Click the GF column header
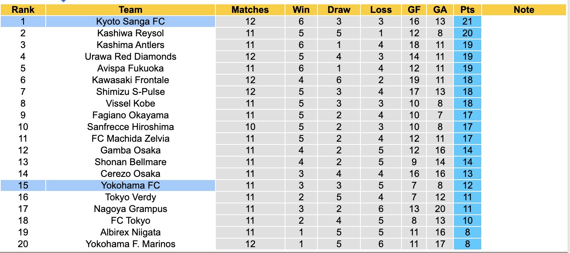The width and height of the screenshot is (570, 253). tap(414, 10)
